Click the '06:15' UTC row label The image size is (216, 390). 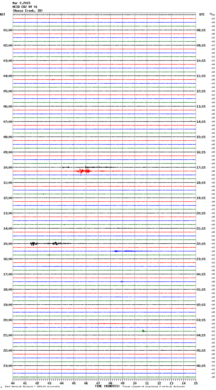[x=201, y=366]
